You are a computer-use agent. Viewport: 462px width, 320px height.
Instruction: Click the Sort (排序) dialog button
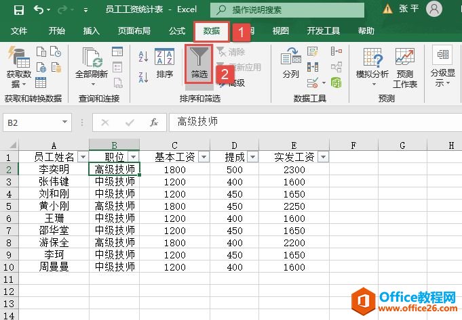coord(165,64)
